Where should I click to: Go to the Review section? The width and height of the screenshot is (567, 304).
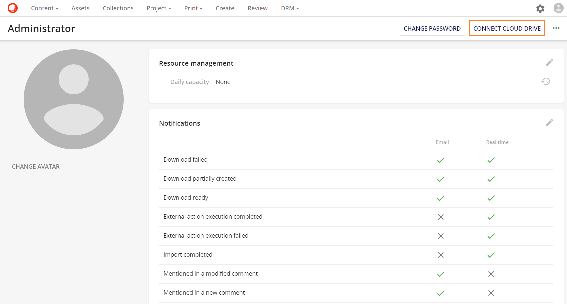coord(257,8)
